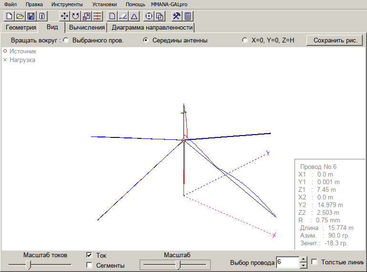Decrease wire number with the down spinner arrow

click(303, 265)
